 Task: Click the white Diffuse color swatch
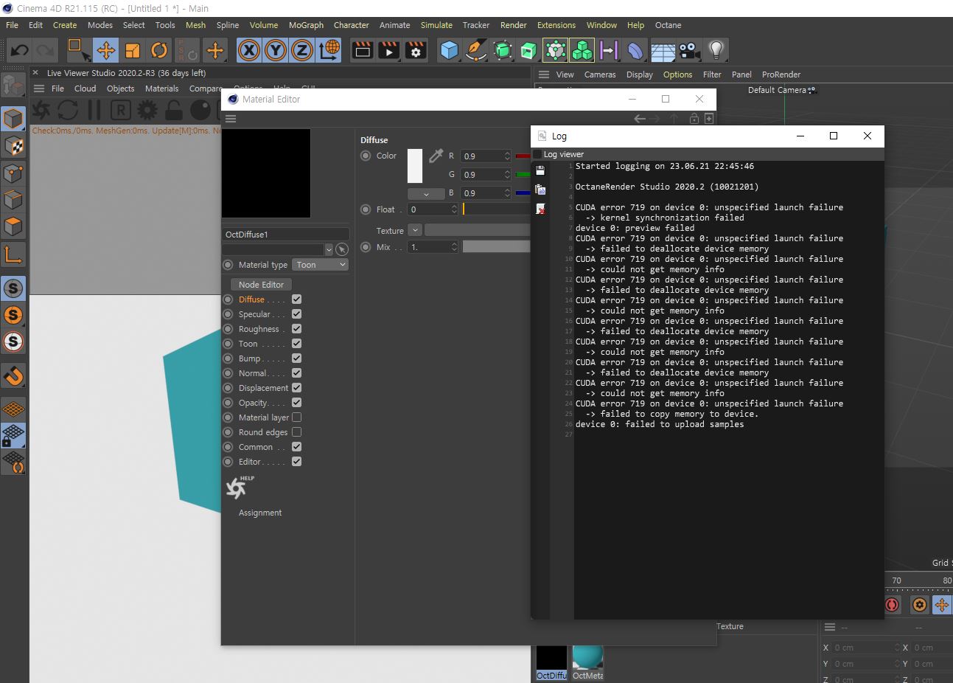[415, 166]
